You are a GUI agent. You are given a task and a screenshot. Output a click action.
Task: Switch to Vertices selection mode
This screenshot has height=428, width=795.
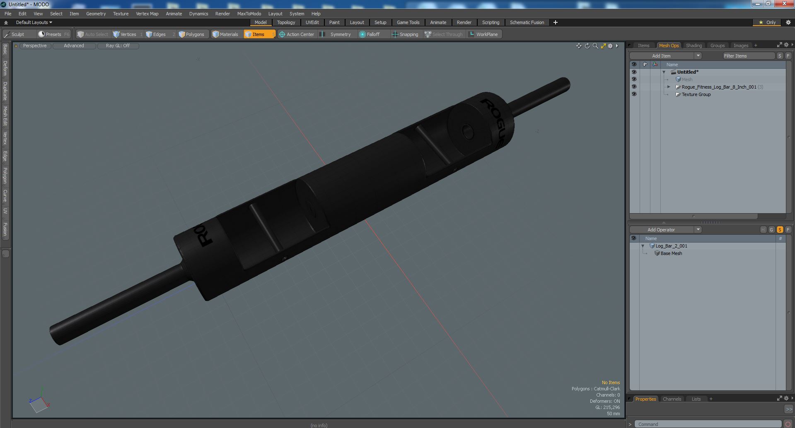click(x=125, y=34)
